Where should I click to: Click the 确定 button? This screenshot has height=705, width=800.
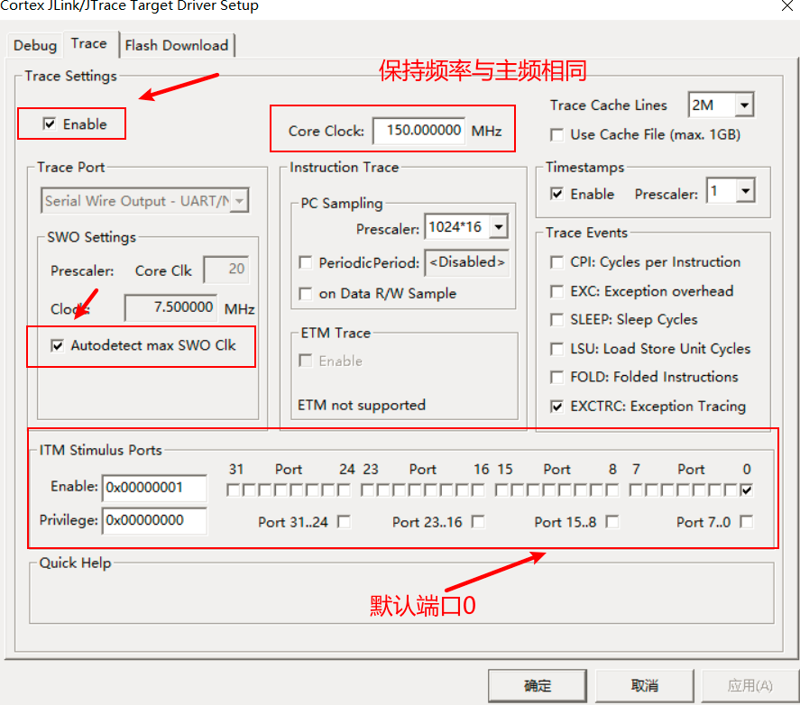pyautogui.click(x=537, y=685)
